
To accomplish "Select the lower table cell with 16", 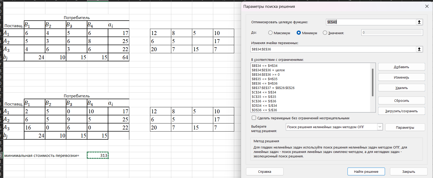I will (x=35, y=127).
